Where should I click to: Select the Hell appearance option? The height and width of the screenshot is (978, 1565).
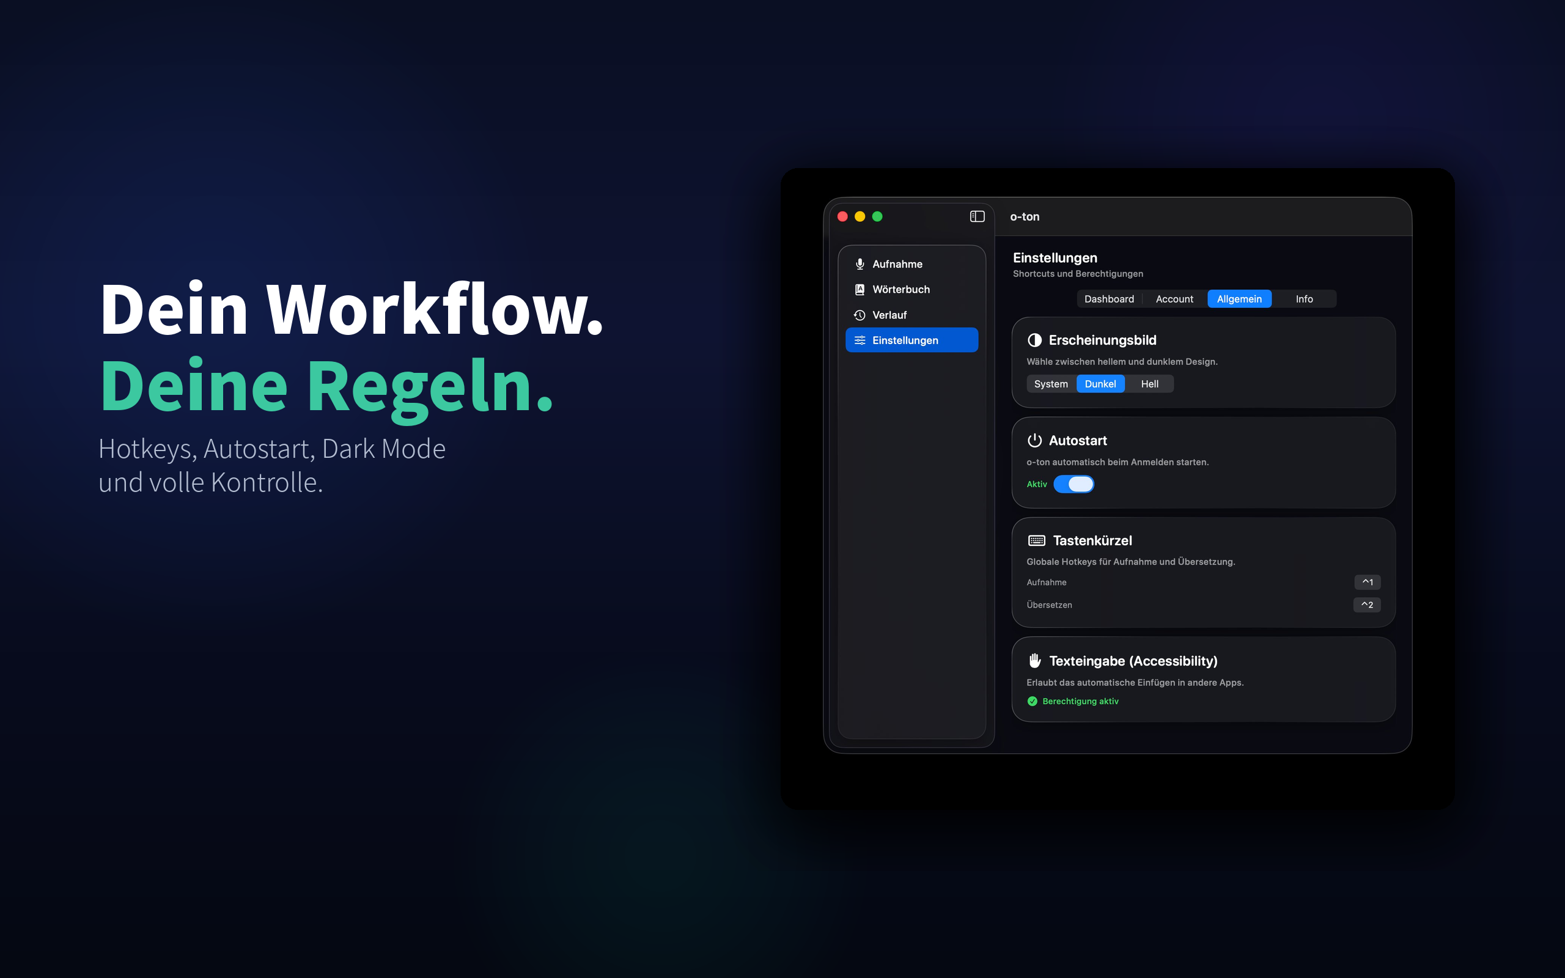(1150, 384)
